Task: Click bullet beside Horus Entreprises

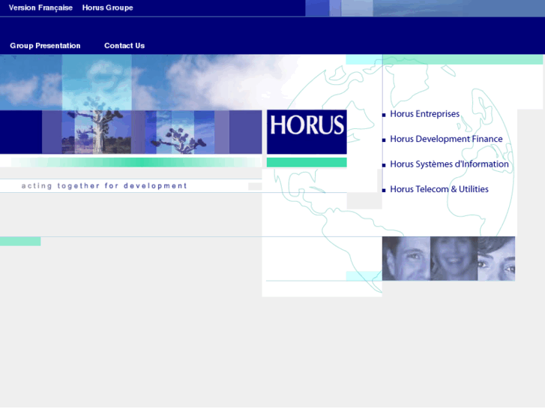Action: [384, 116]
